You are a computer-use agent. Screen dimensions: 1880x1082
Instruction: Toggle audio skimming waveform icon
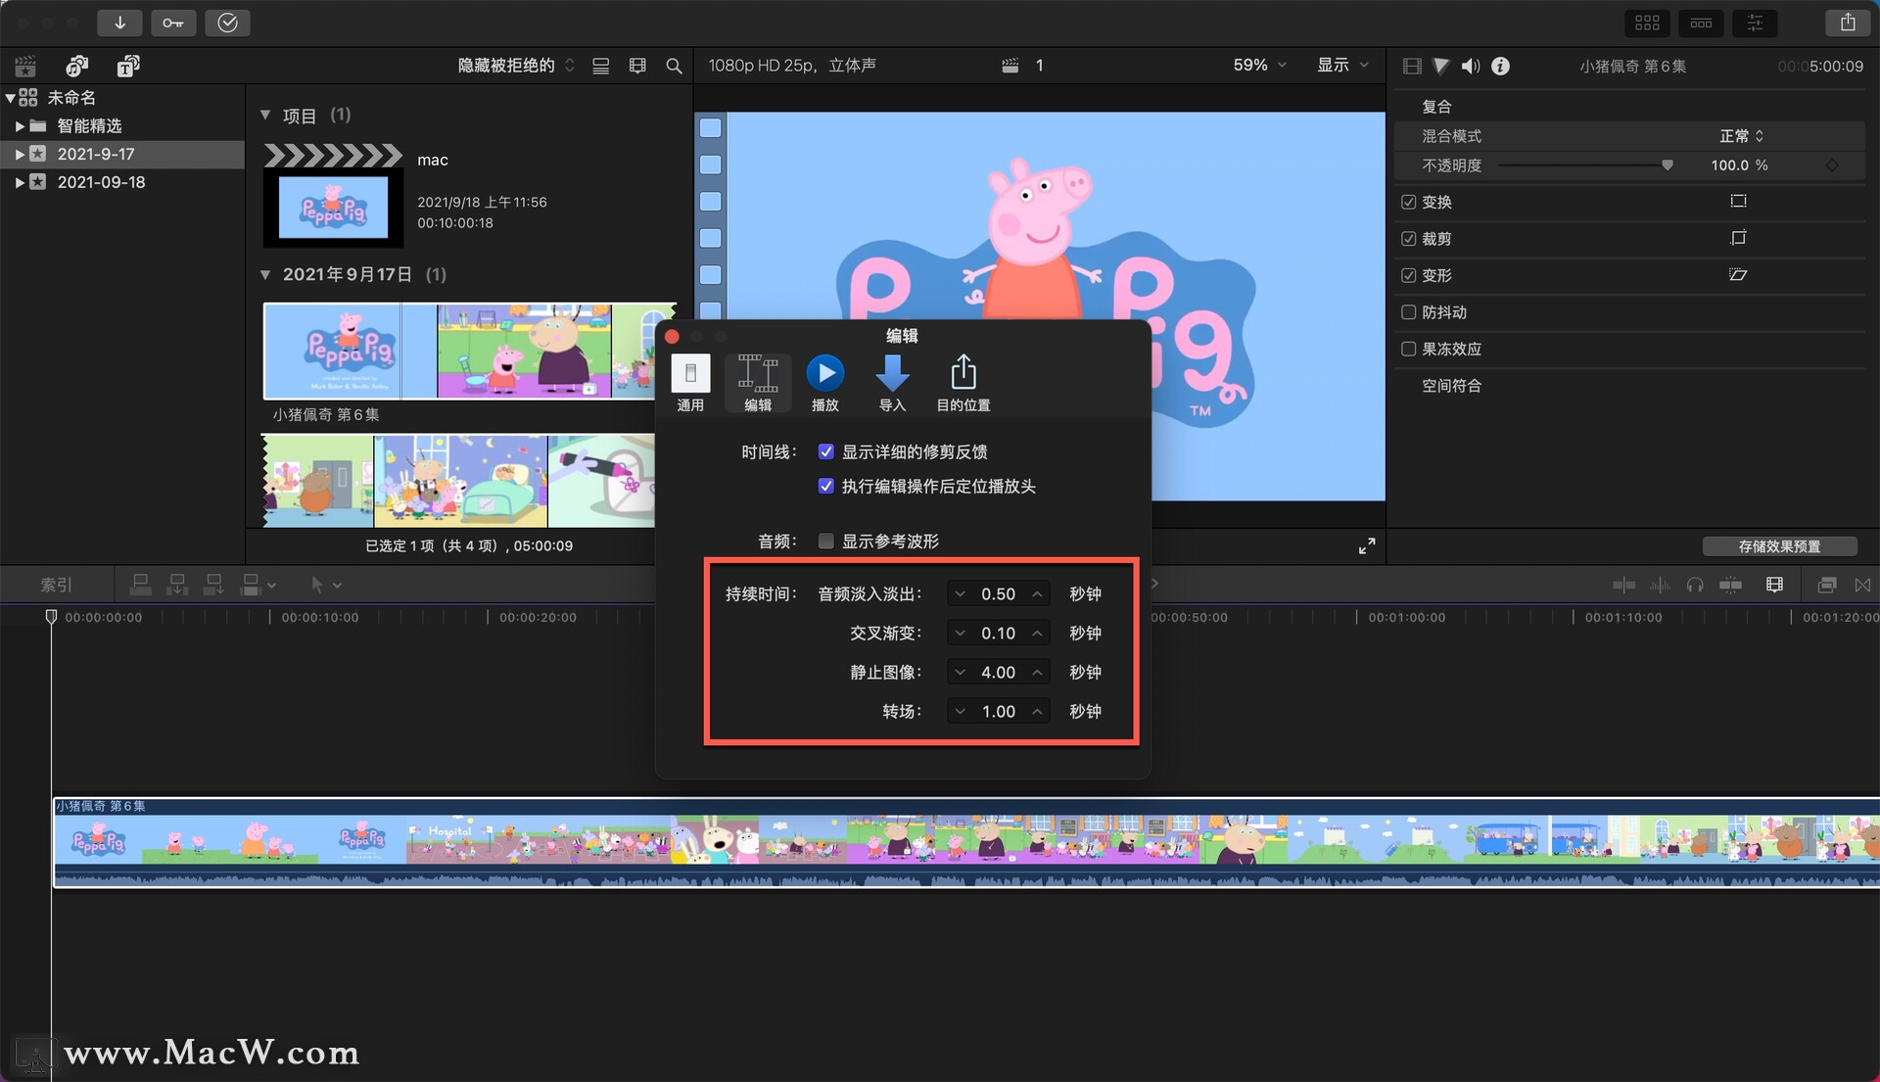tap(1660, 585)
